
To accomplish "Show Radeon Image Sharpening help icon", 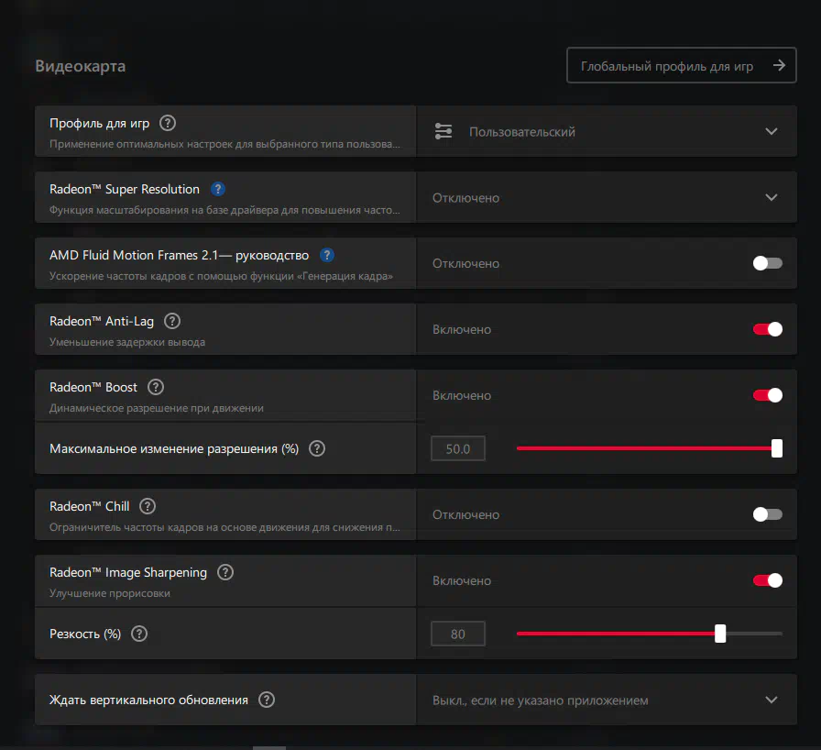I will [x=225, y=572].
